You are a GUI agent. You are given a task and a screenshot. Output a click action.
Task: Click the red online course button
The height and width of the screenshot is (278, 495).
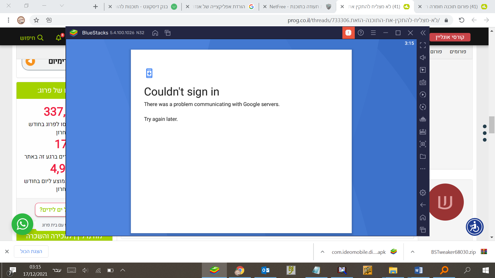450,37
